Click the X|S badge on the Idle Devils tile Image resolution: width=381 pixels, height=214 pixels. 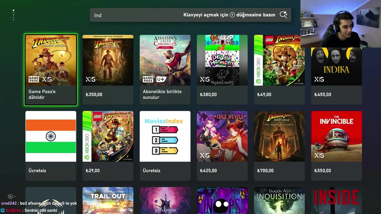pos(205,155)
